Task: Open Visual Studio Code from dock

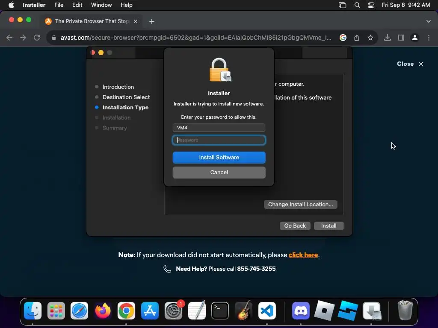Action: tap(267, 310)
